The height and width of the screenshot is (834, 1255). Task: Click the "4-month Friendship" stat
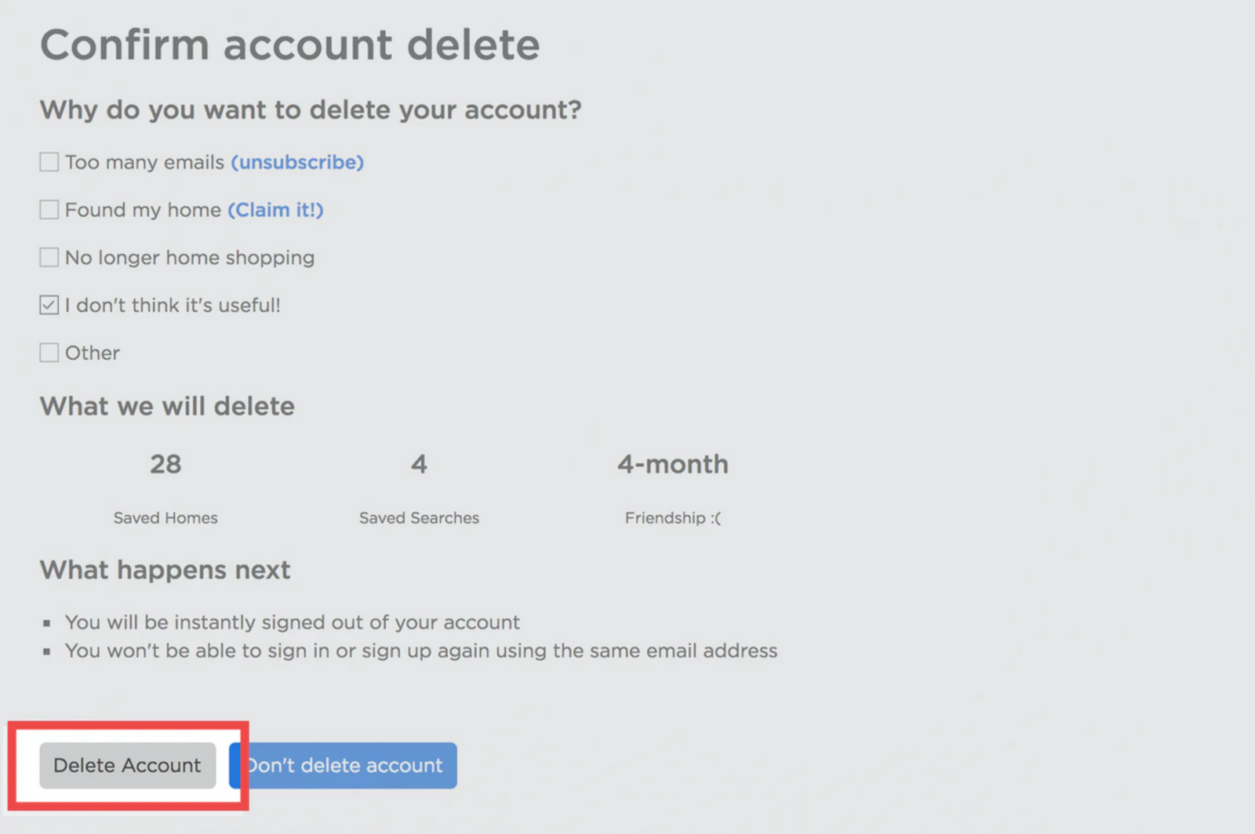tap(672, 486)
